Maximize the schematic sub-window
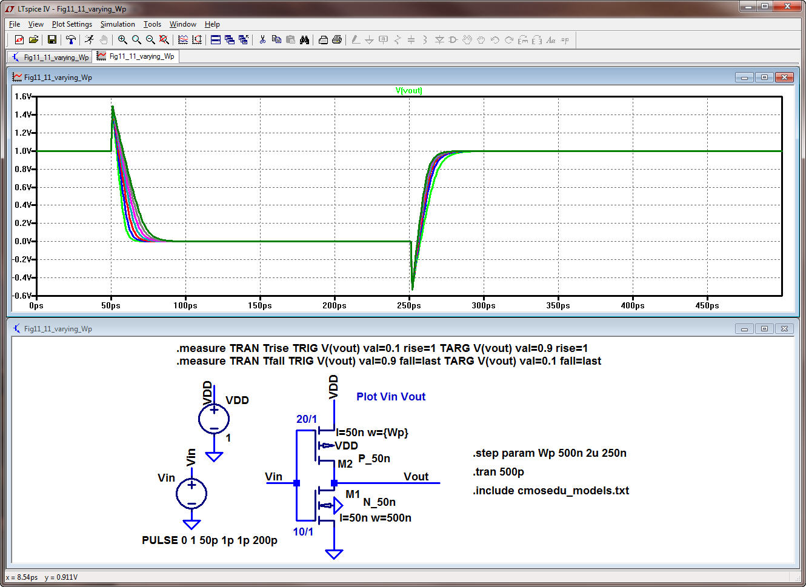 764,328
